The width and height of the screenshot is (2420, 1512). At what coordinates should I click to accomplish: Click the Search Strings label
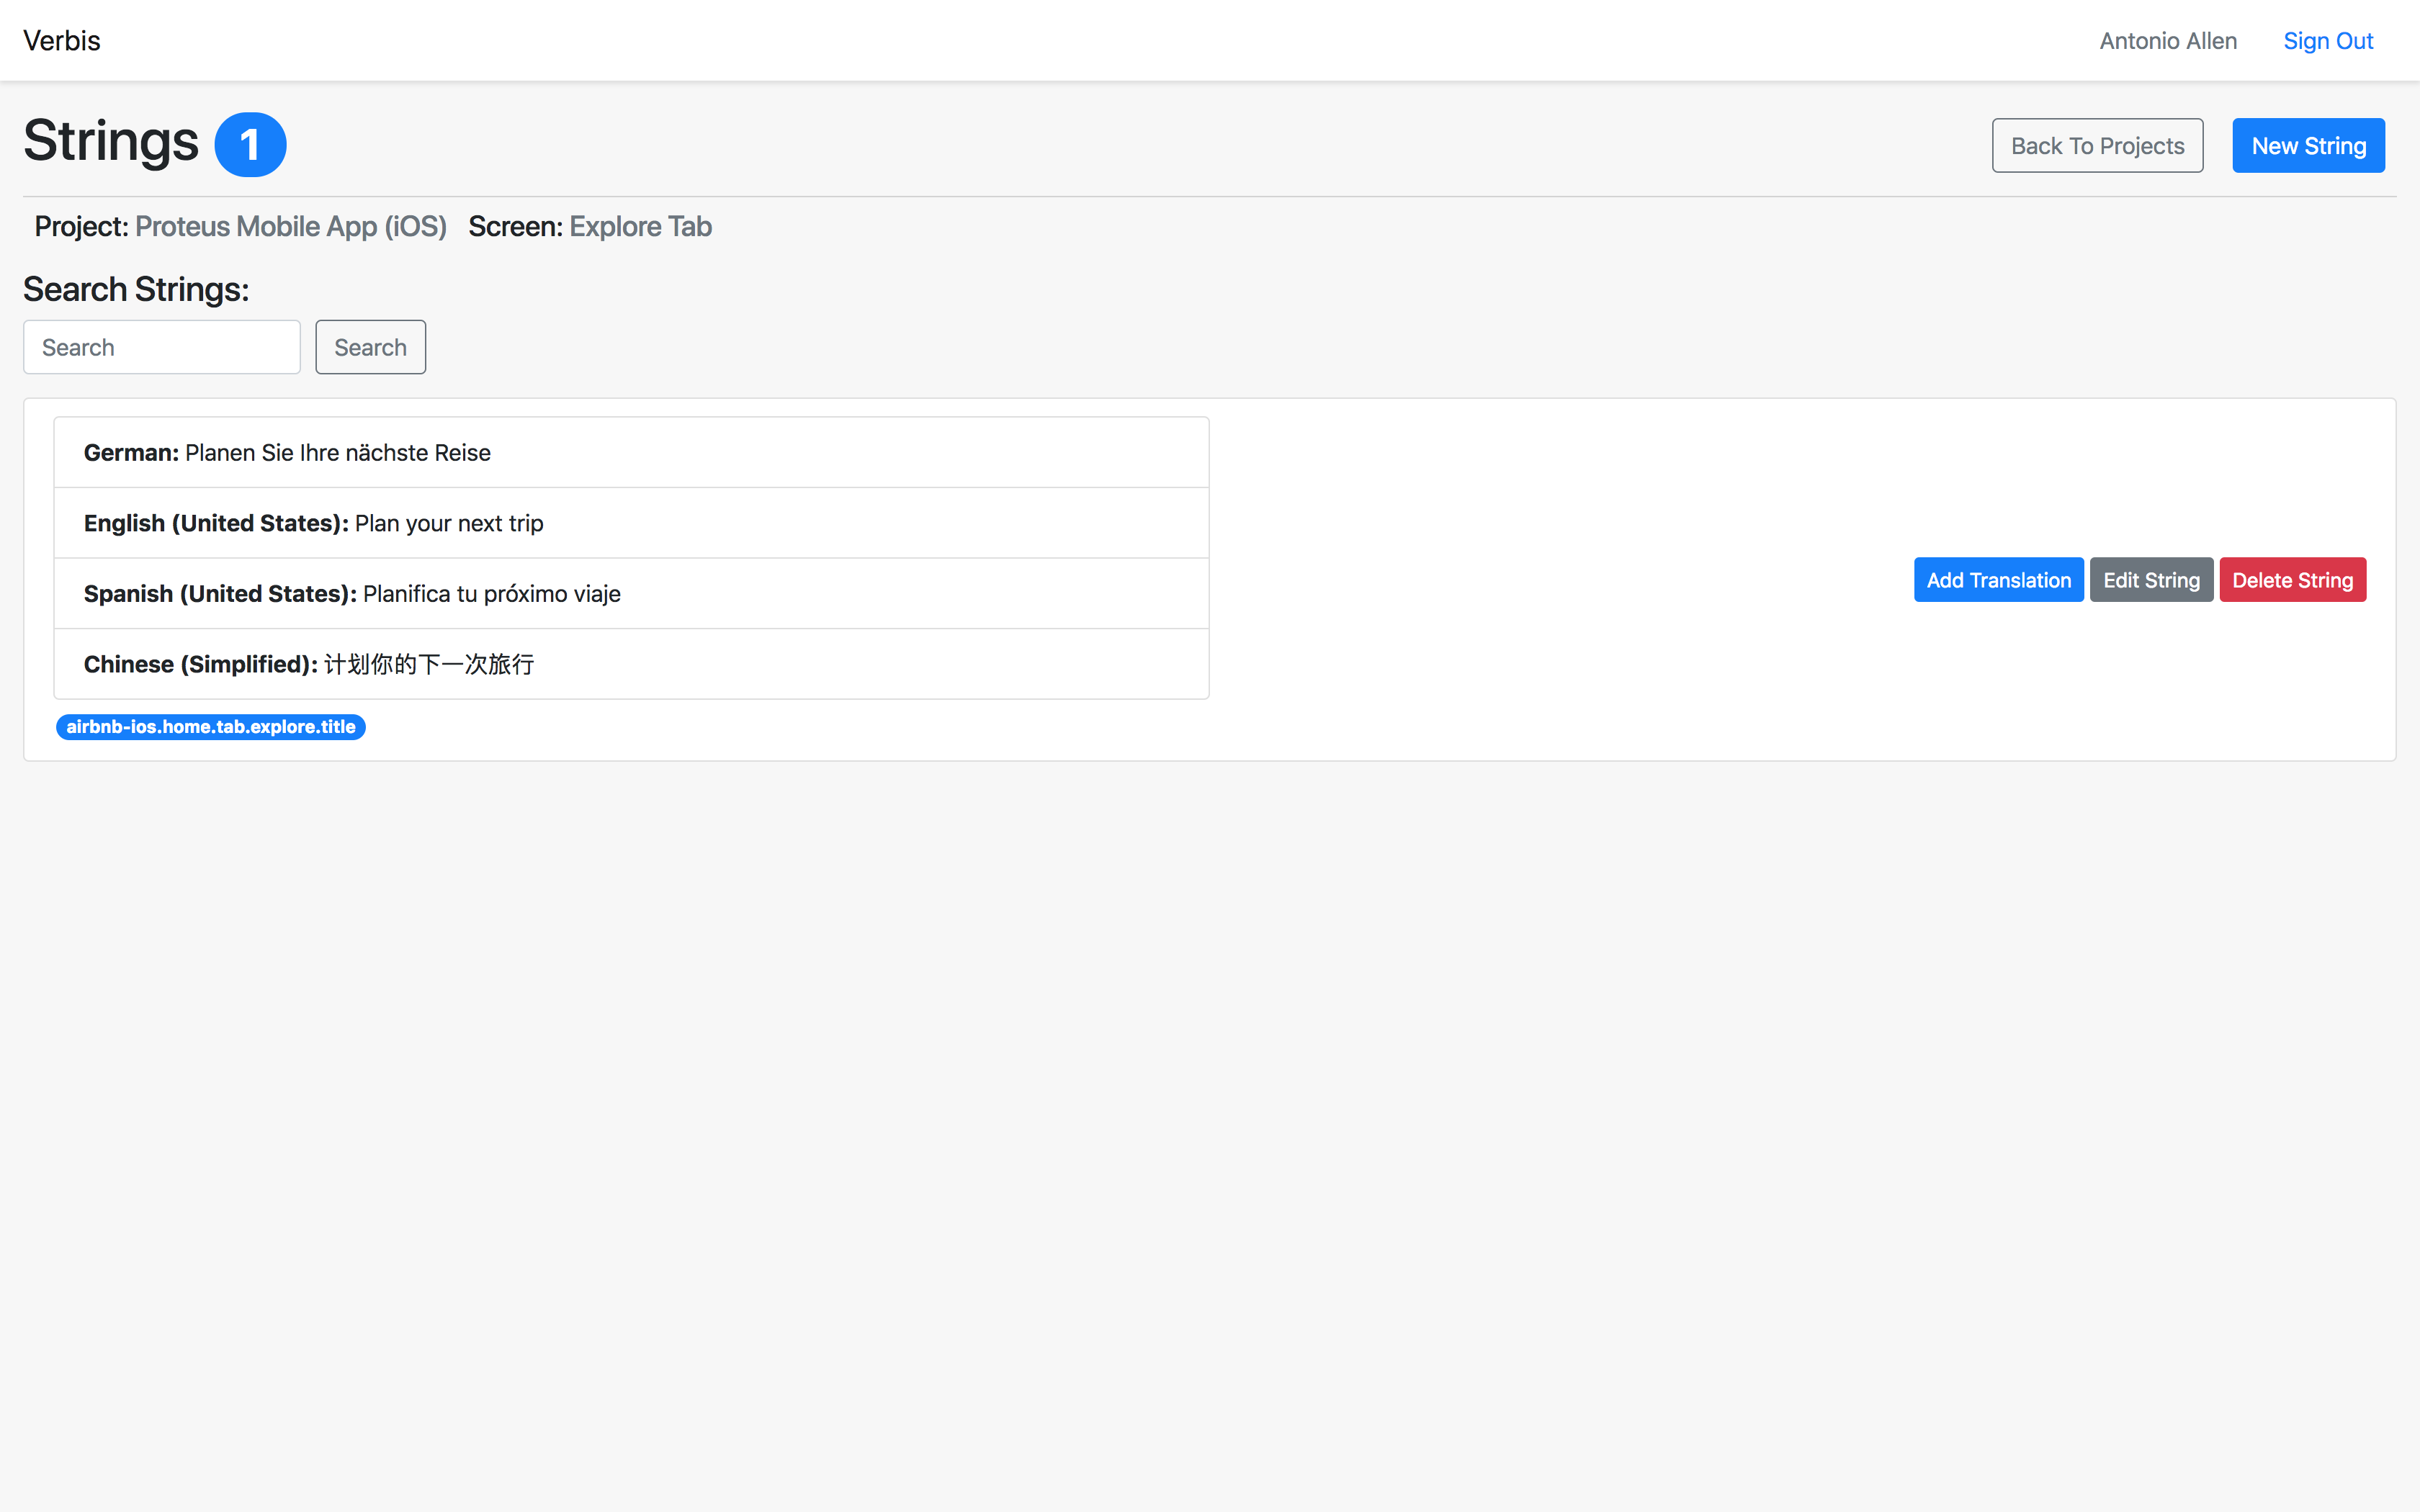click(136, 290)
